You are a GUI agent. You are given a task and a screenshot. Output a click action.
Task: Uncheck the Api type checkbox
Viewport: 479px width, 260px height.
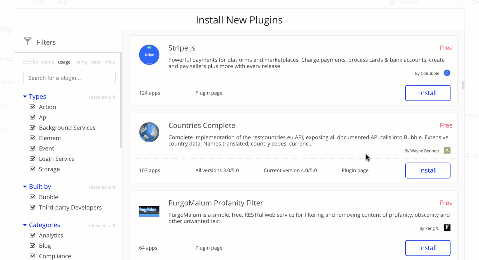pos(32,117)
